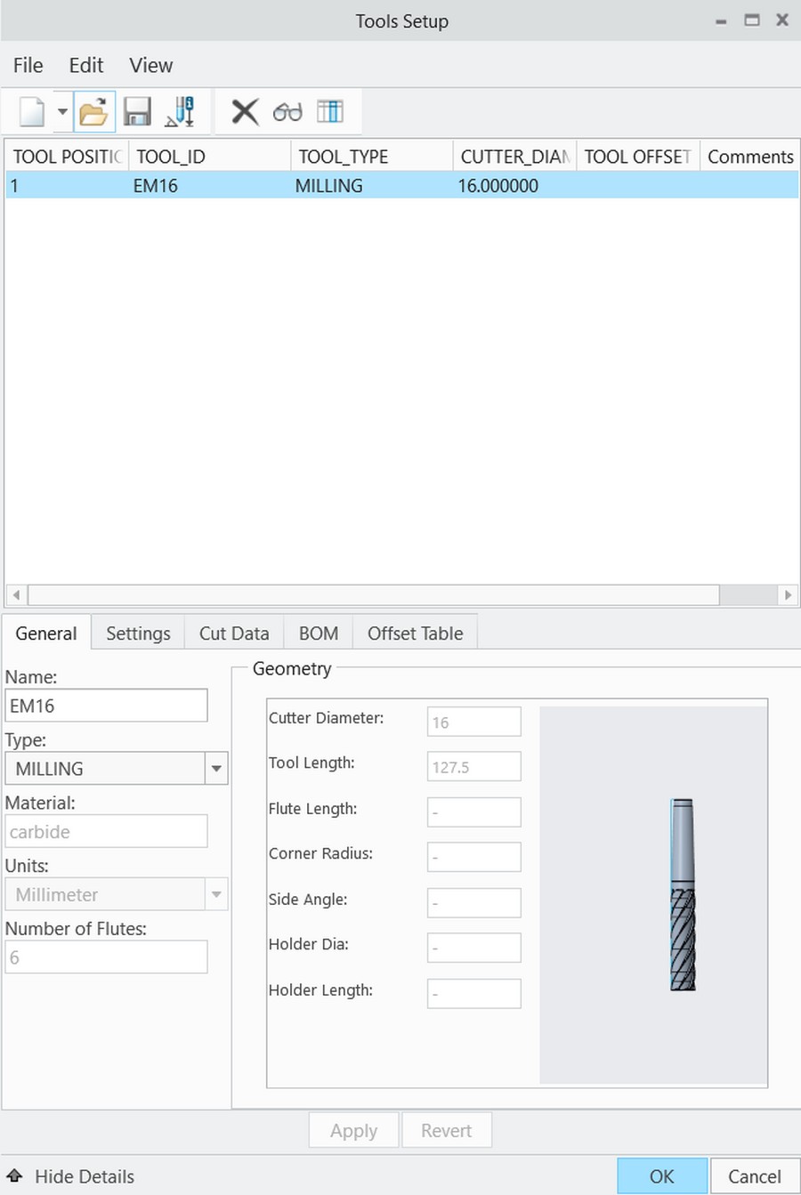Switch to the General tab
801x1195 pixels.
tap(46, 633)
